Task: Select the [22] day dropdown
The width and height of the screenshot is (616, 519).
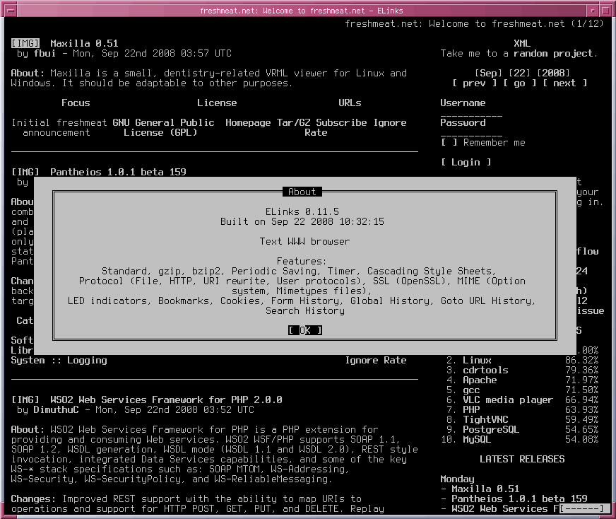Action: click(519, 73)
